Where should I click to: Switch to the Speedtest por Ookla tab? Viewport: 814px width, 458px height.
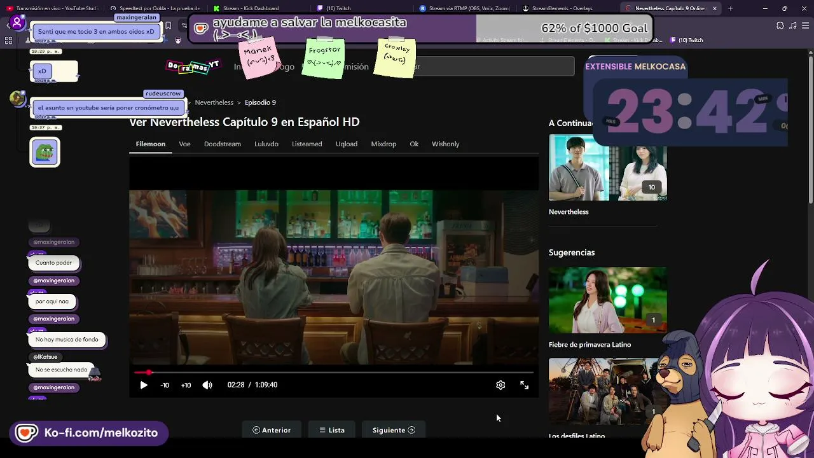click(155, 8)
